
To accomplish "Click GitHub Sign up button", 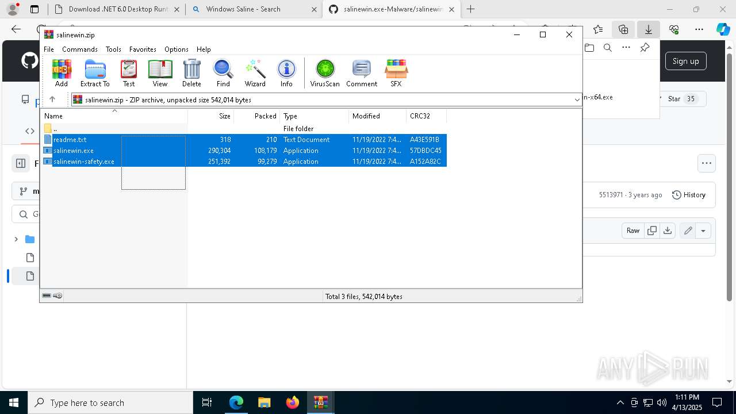I will coord(685,61).
